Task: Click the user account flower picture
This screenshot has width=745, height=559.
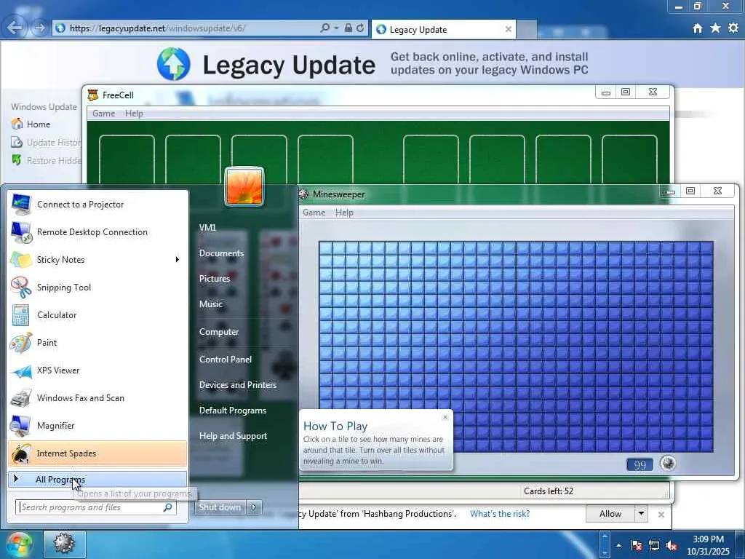Action: (x=244, y=186)
